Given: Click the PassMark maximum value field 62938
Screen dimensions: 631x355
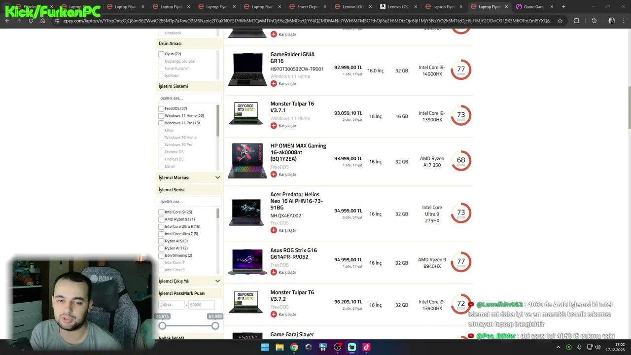Looking at the screenshot, I should tap(202, 305).
